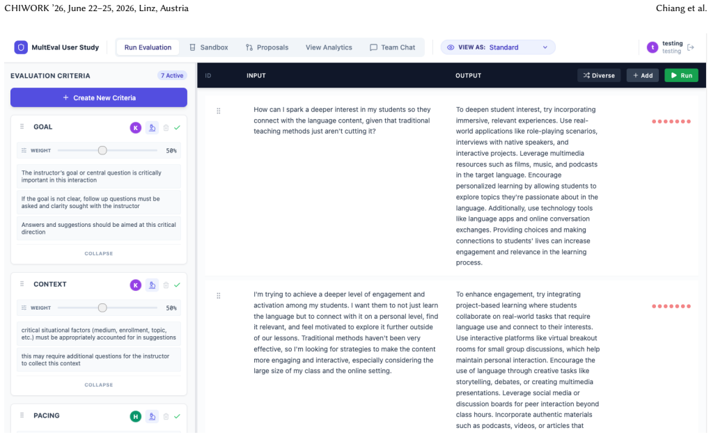Click Create New Criteria button
Viewport: 711px width, 437px height.
click(99, 97)
